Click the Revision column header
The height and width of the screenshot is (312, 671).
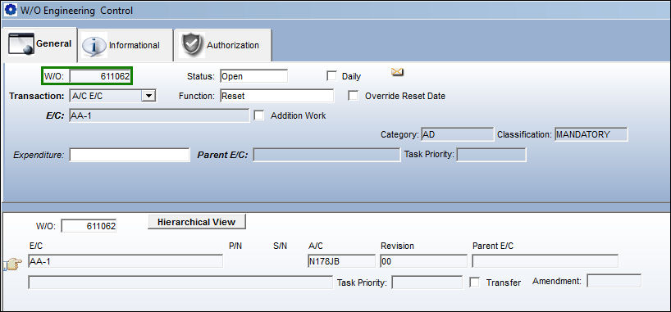tap(397, 246)
